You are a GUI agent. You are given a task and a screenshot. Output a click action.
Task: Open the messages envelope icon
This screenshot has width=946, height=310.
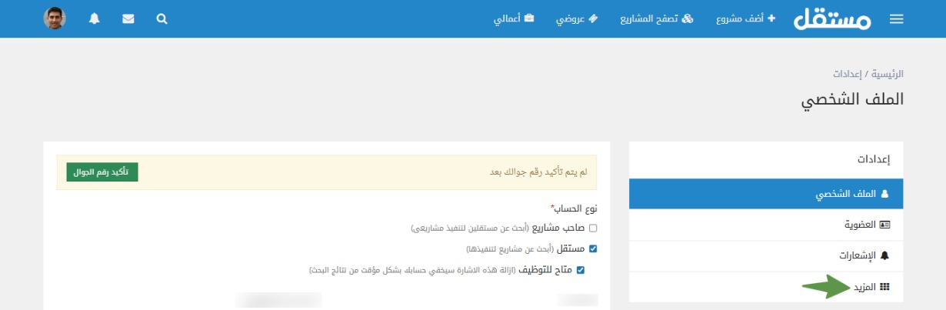click(x=128, y=18)
